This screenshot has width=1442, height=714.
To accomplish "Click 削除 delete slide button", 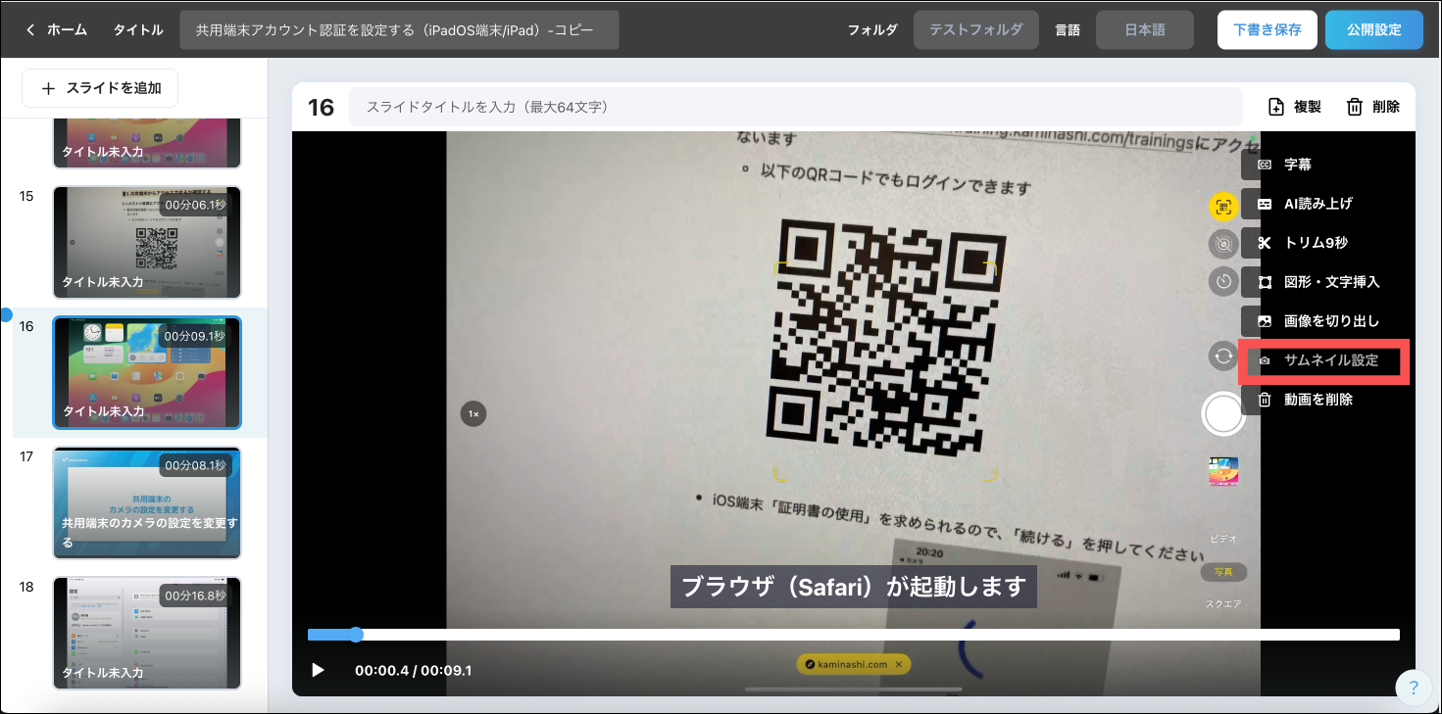I will pyautogui.click(x=1372, y=107).
